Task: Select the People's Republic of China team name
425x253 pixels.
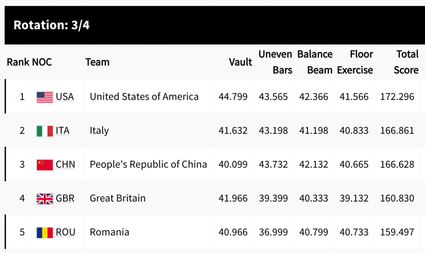Action: click(x=148, y=165)
